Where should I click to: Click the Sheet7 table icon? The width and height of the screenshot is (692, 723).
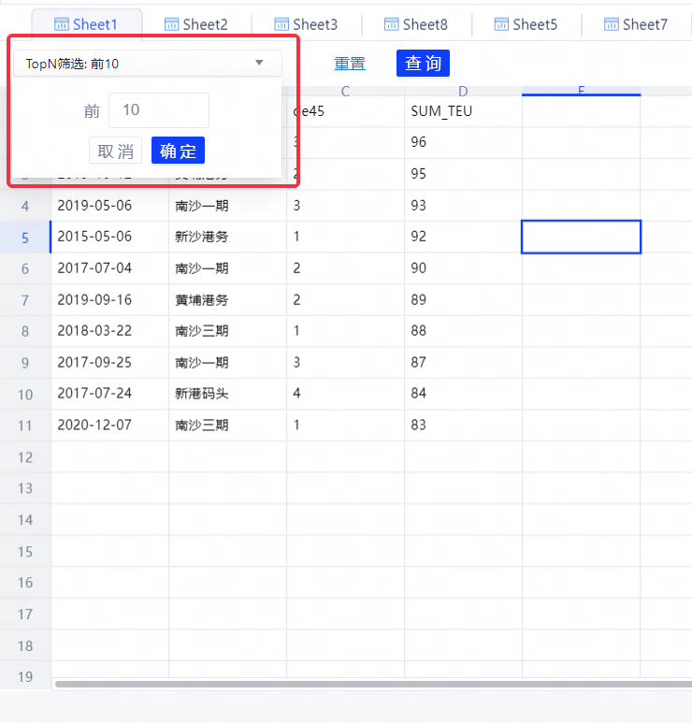point(612,24)
